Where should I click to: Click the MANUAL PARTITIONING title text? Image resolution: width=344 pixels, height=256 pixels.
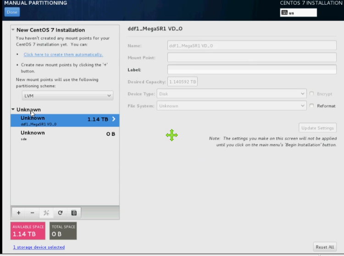(36, 3)
